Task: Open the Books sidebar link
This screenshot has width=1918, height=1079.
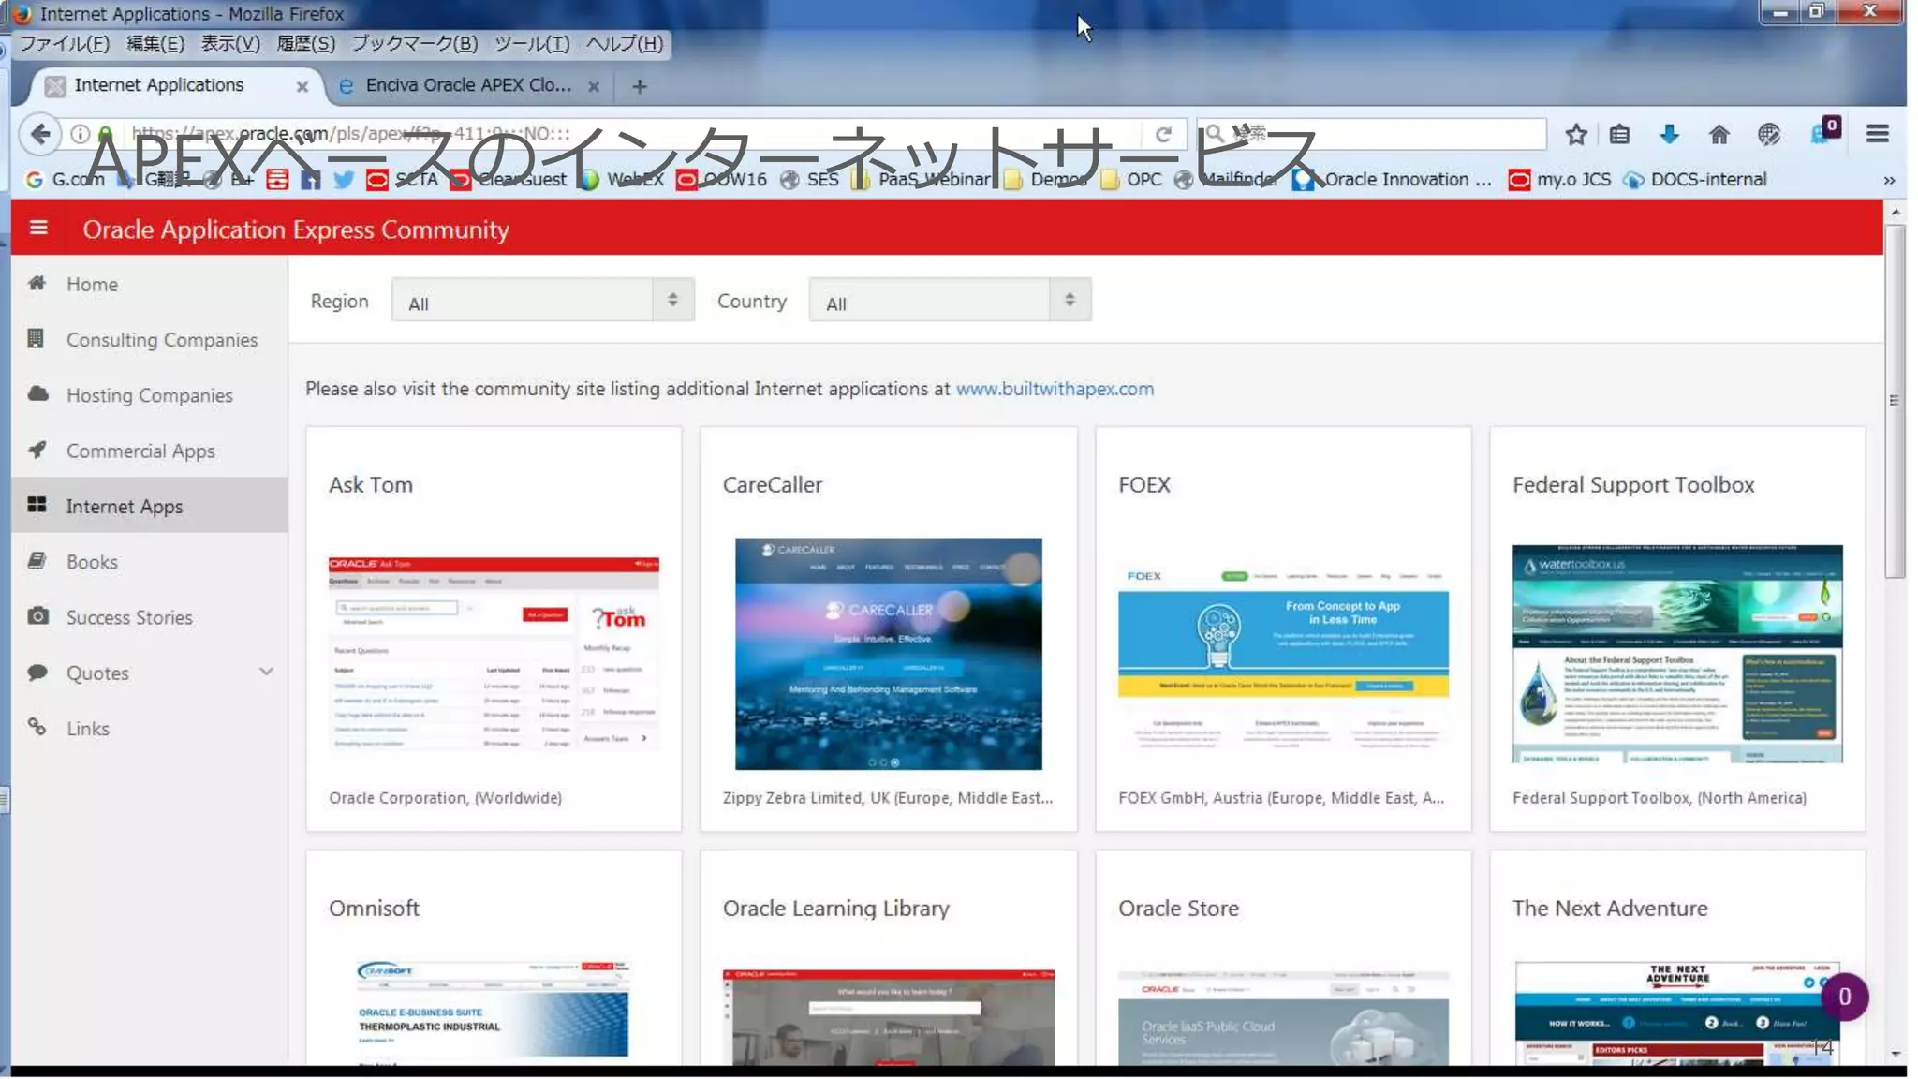Action: point(92,561)
